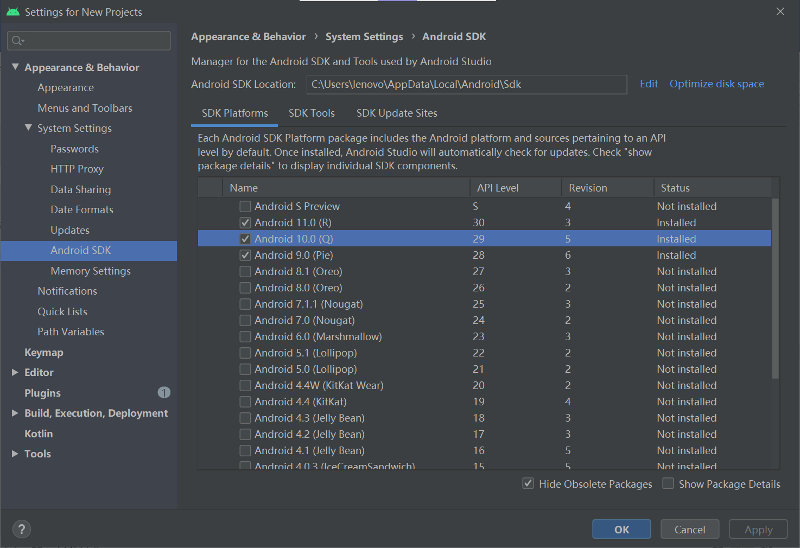The image size is (800, 548).
Task: Close the Settings dialog window
Action: (x=780, y=11)
